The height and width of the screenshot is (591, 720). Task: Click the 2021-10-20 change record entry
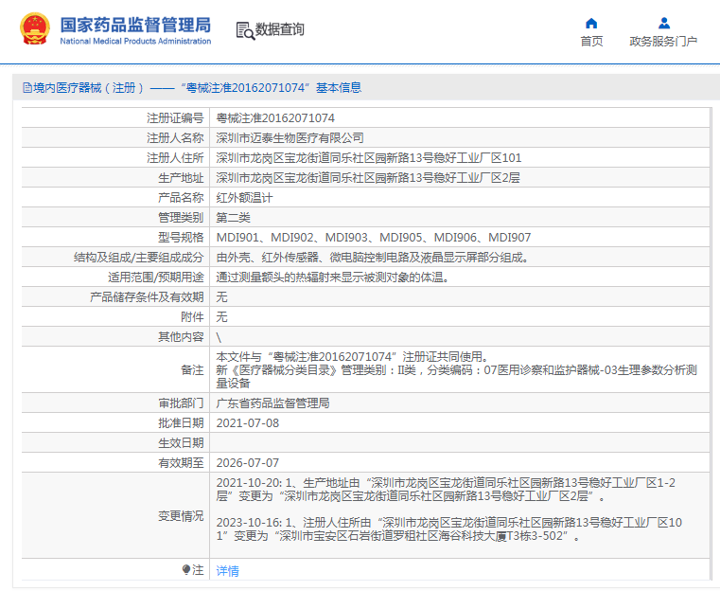click(x=446, y=490)
